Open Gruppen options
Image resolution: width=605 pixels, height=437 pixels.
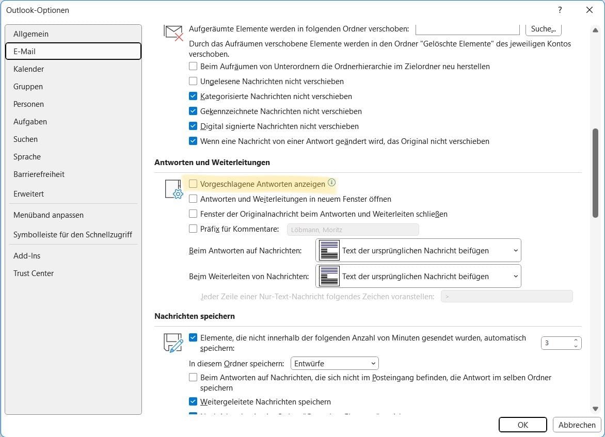[73, 86]
